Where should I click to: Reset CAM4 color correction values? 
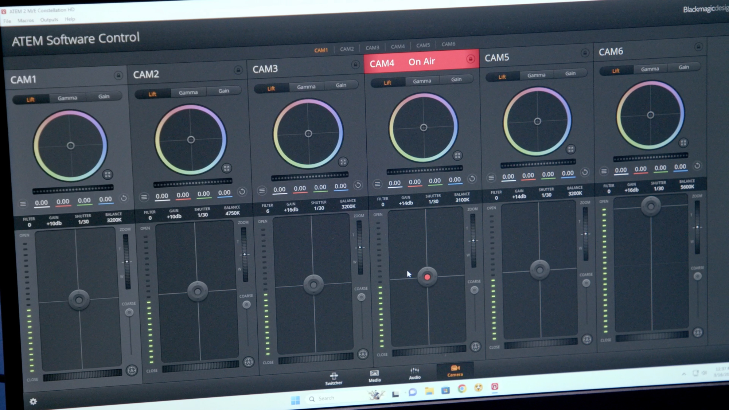(x=472, y=179)
